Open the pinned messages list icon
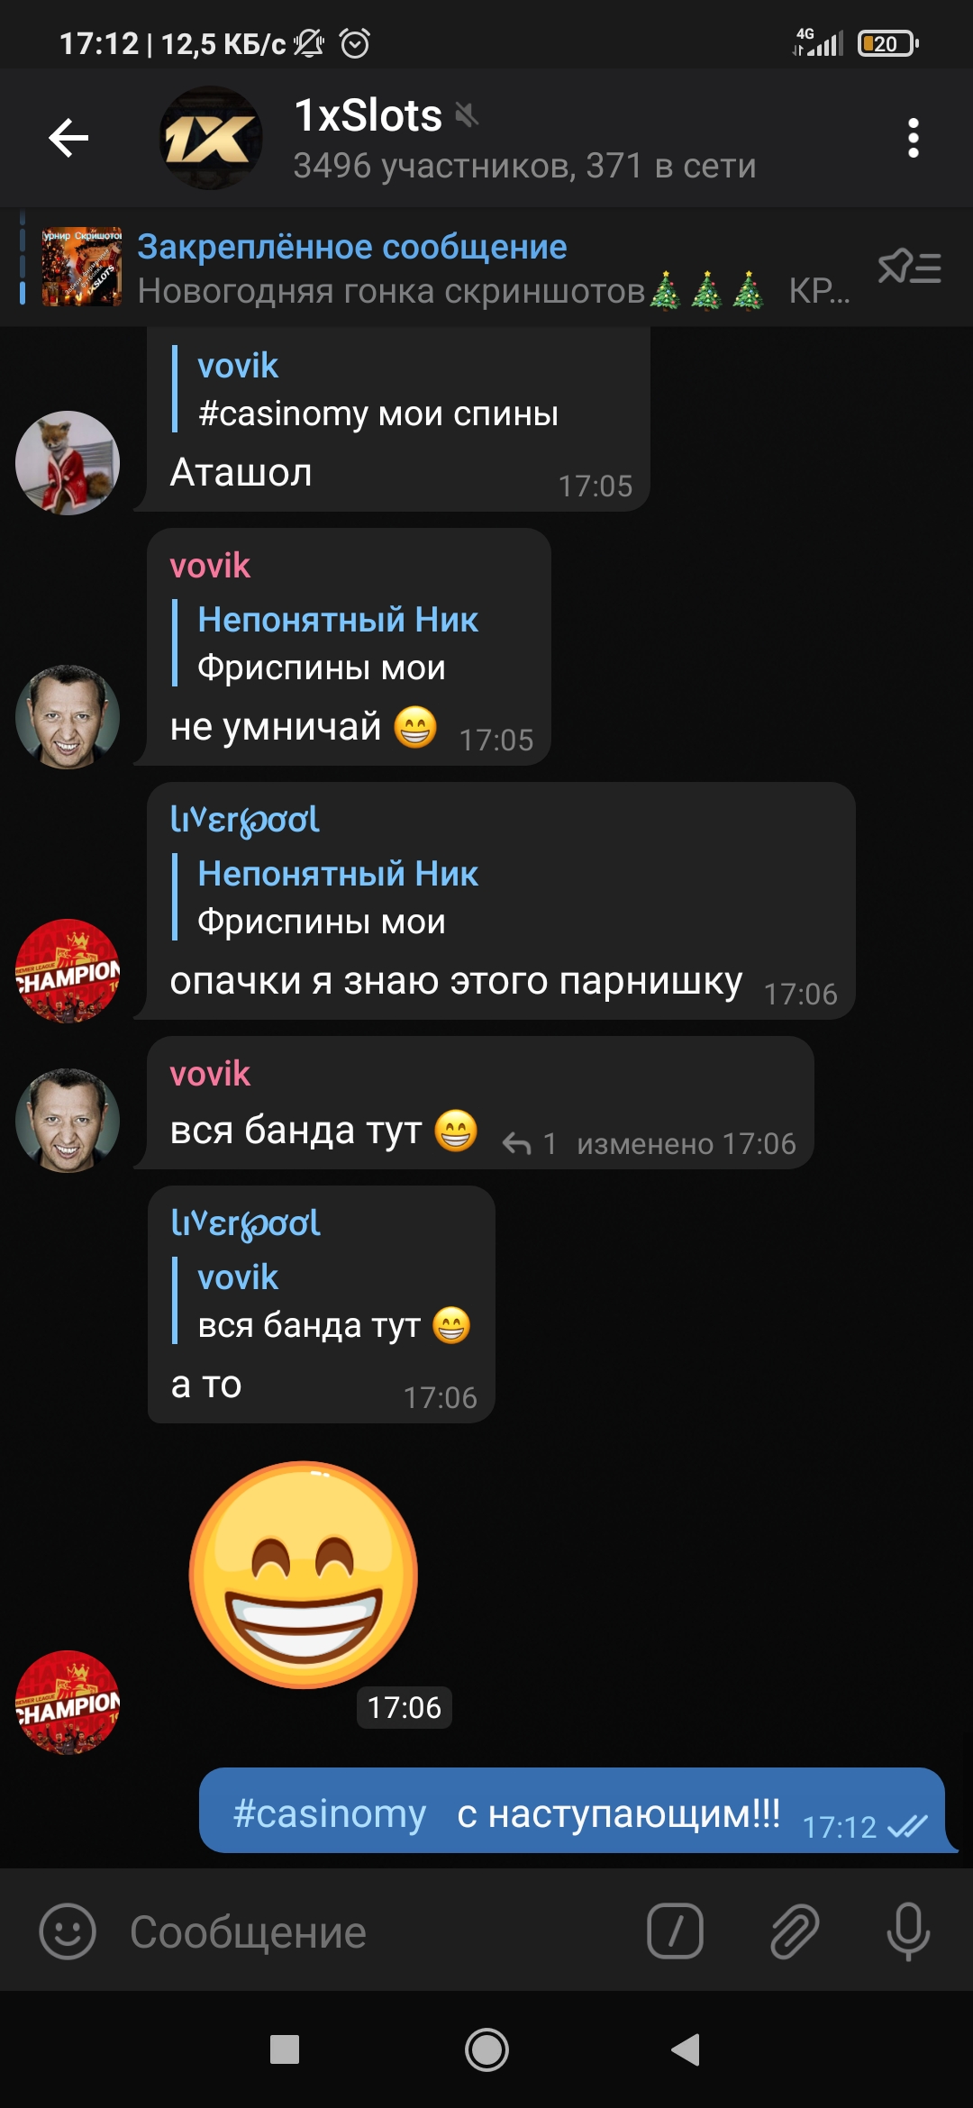The height and width of the screenshot is (2108, 973). 909,268
